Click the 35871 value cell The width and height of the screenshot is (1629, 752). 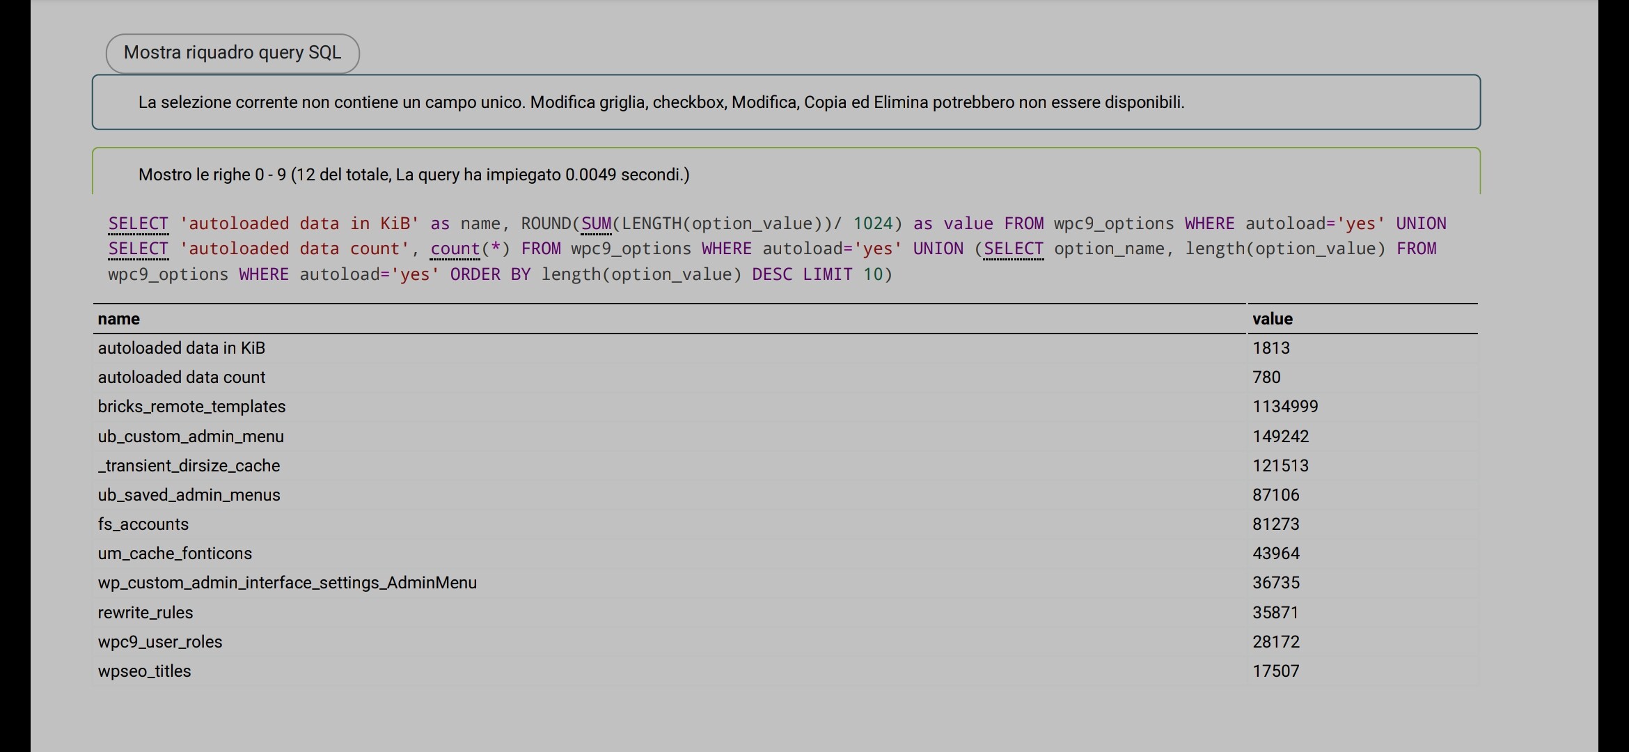pyautogui.click(x=1363, y=613)
